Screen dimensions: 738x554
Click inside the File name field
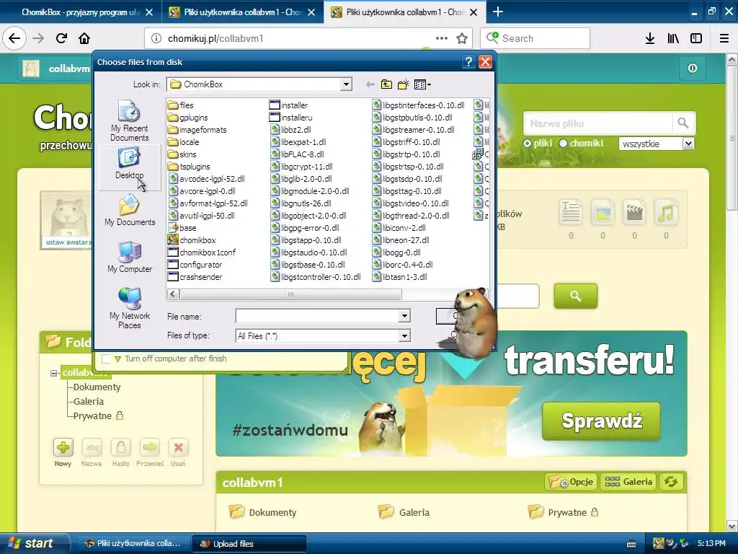317,316
